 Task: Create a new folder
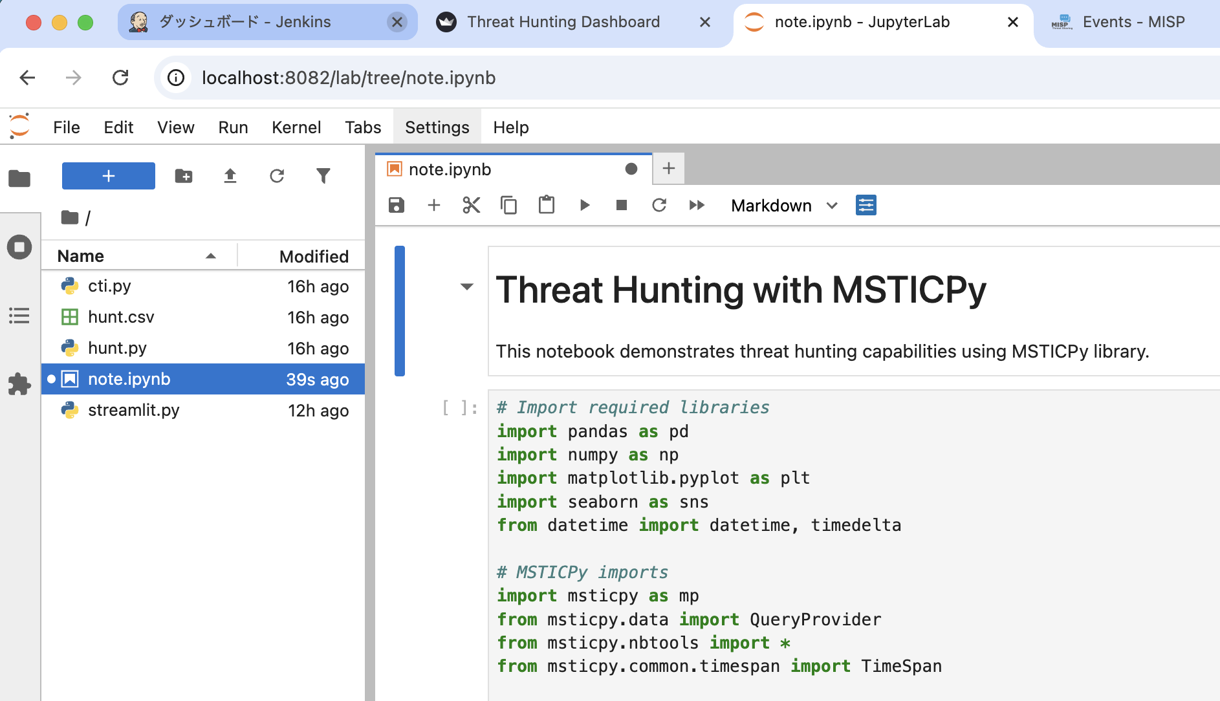pyautogui.click(x=184, y=175)
